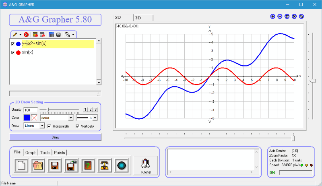Image resolution: width=322 pixels, height=186 pixels.
Task: Switch to the 3D tab
Action: tap(143, 18)
